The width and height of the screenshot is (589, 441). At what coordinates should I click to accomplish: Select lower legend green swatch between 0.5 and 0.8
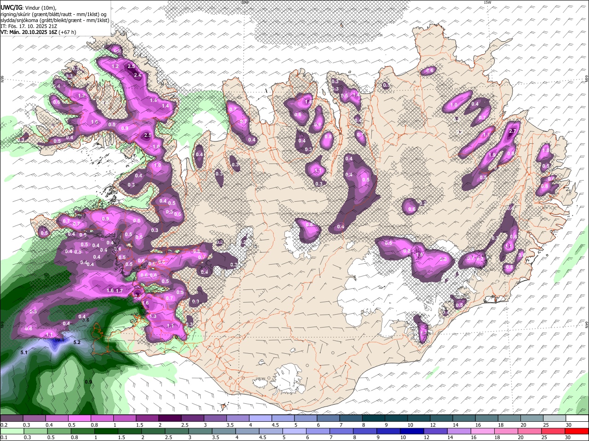59,431
